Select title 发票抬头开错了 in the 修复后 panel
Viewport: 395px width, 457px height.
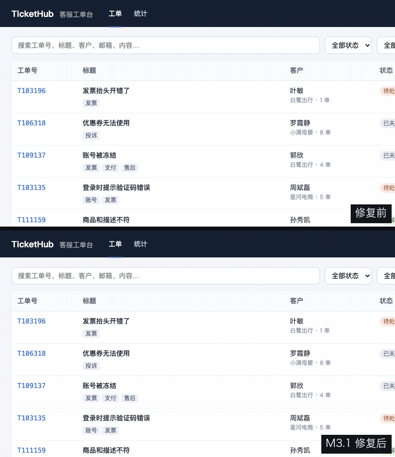106,321
